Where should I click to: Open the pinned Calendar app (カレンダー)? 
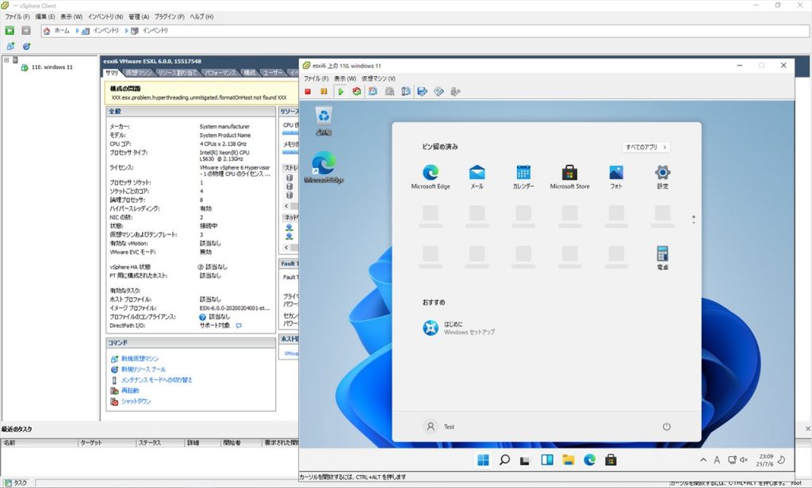click(523, 177)
